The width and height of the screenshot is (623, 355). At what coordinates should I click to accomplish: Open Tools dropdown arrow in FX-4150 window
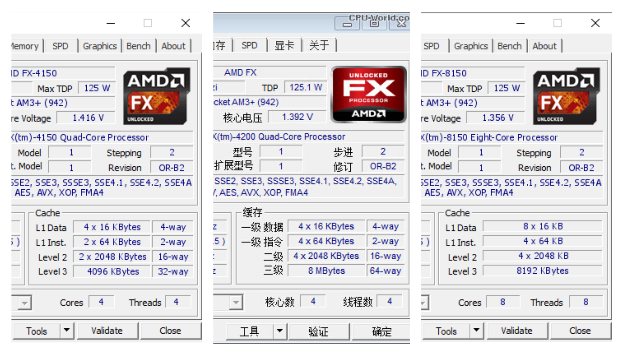67,330
